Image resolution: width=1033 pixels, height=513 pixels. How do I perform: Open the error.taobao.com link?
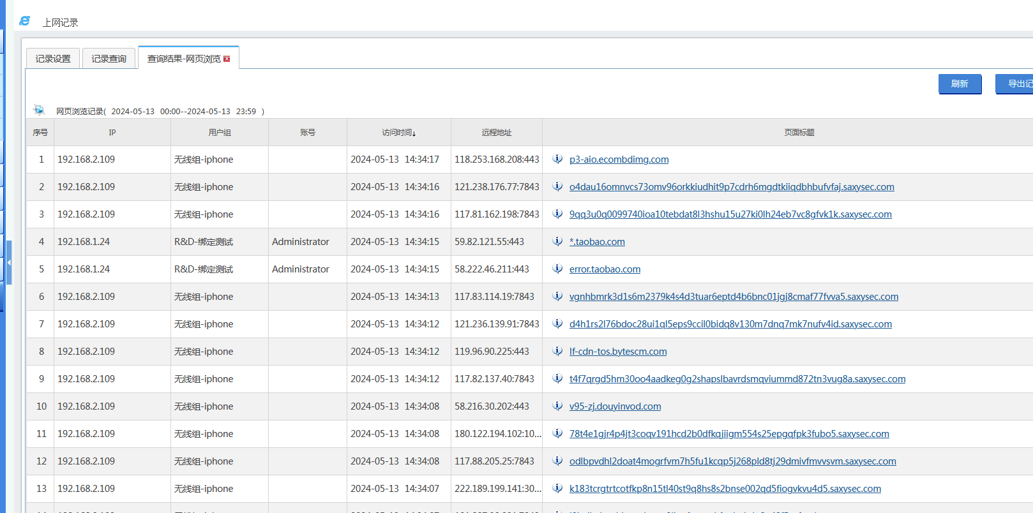pyautogui.click(x=605, y=269)
